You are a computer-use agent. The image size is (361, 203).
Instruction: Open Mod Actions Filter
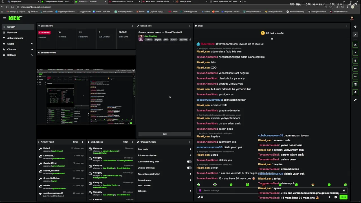pos(126,142)
